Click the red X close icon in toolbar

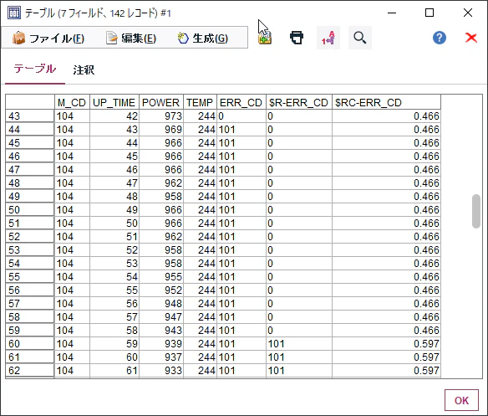click(471, 38)
